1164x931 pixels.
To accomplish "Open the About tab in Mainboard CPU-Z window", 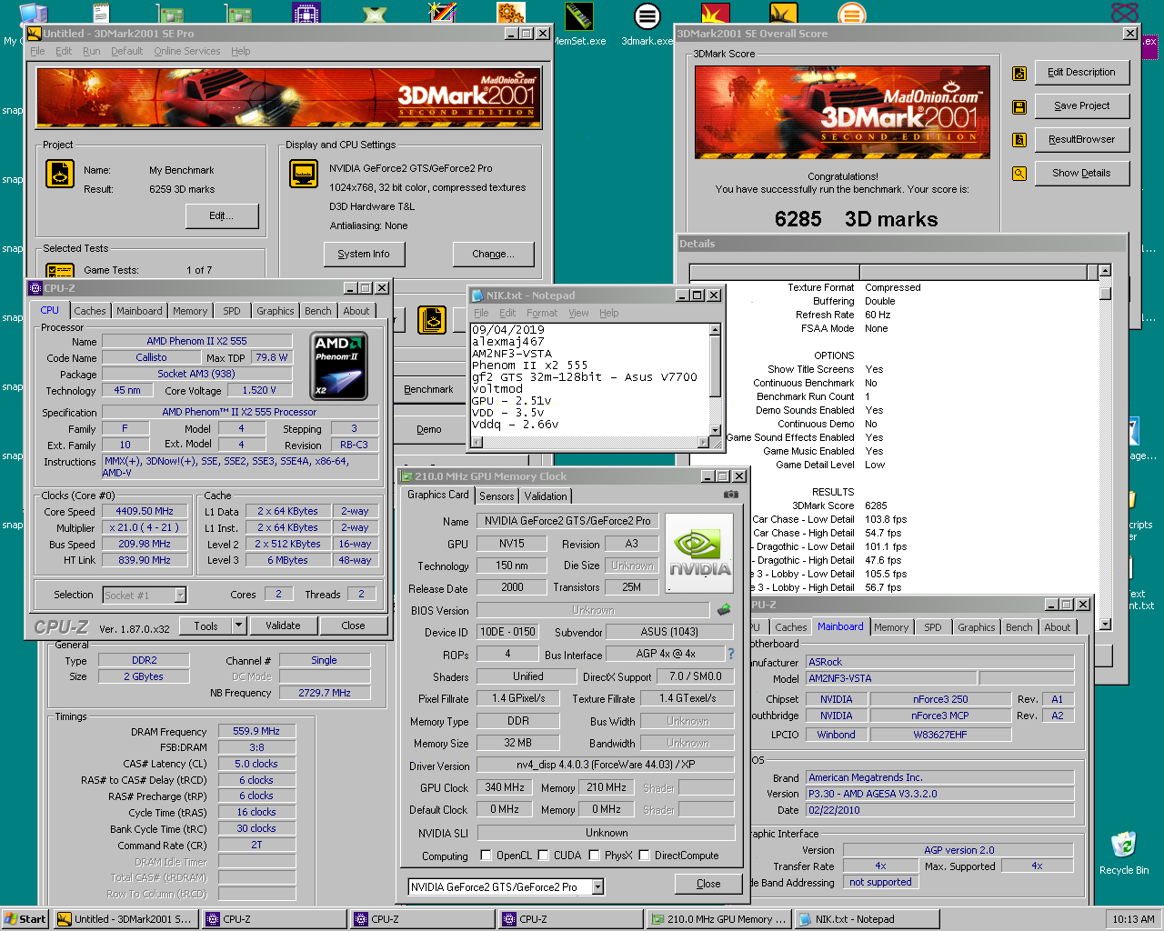I will click(x=1058, y=627).
